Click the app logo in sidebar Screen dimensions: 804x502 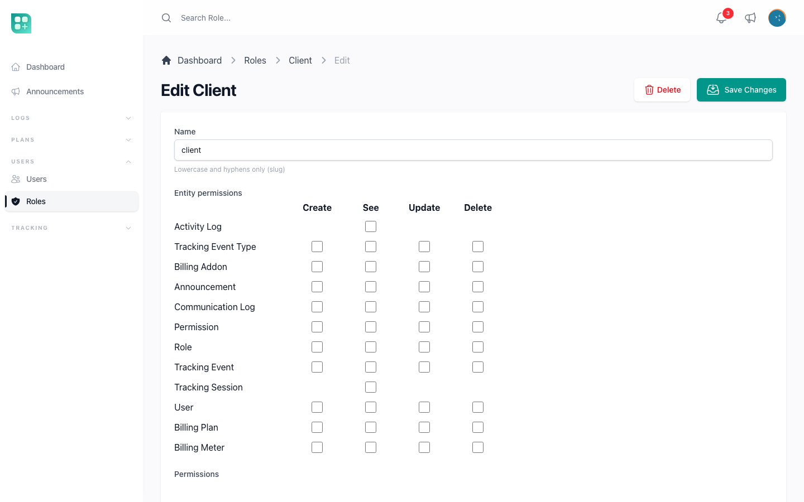point(21,23)
